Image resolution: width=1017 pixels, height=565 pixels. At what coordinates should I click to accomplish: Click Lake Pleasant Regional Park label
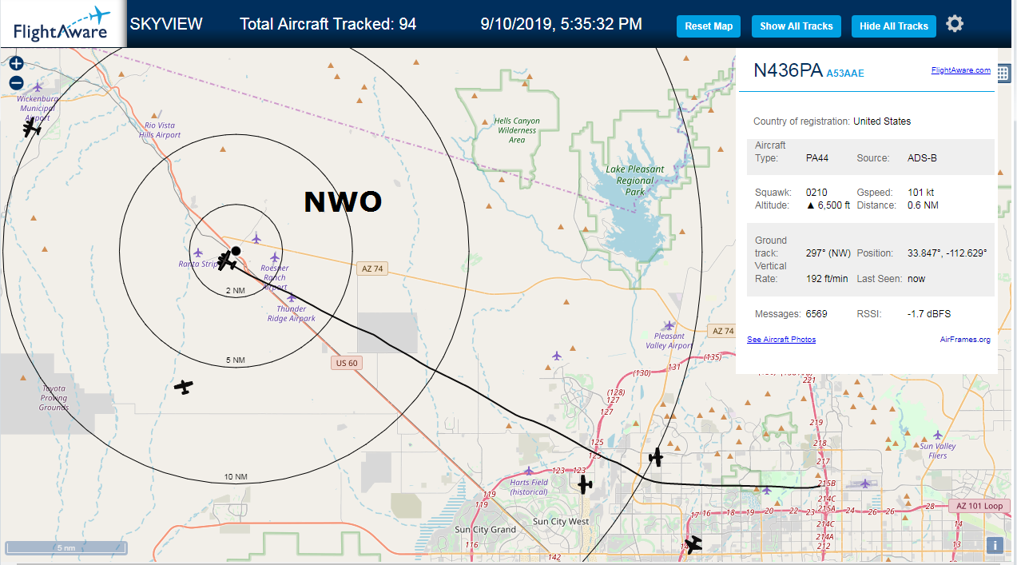[635, 181]
